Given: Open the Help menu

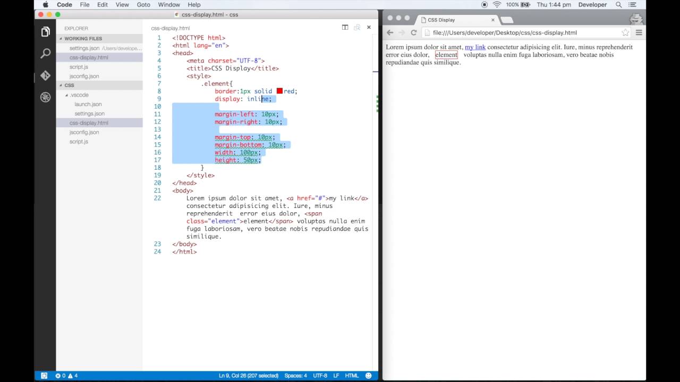Looking at the screenshot, I should 194,5.
